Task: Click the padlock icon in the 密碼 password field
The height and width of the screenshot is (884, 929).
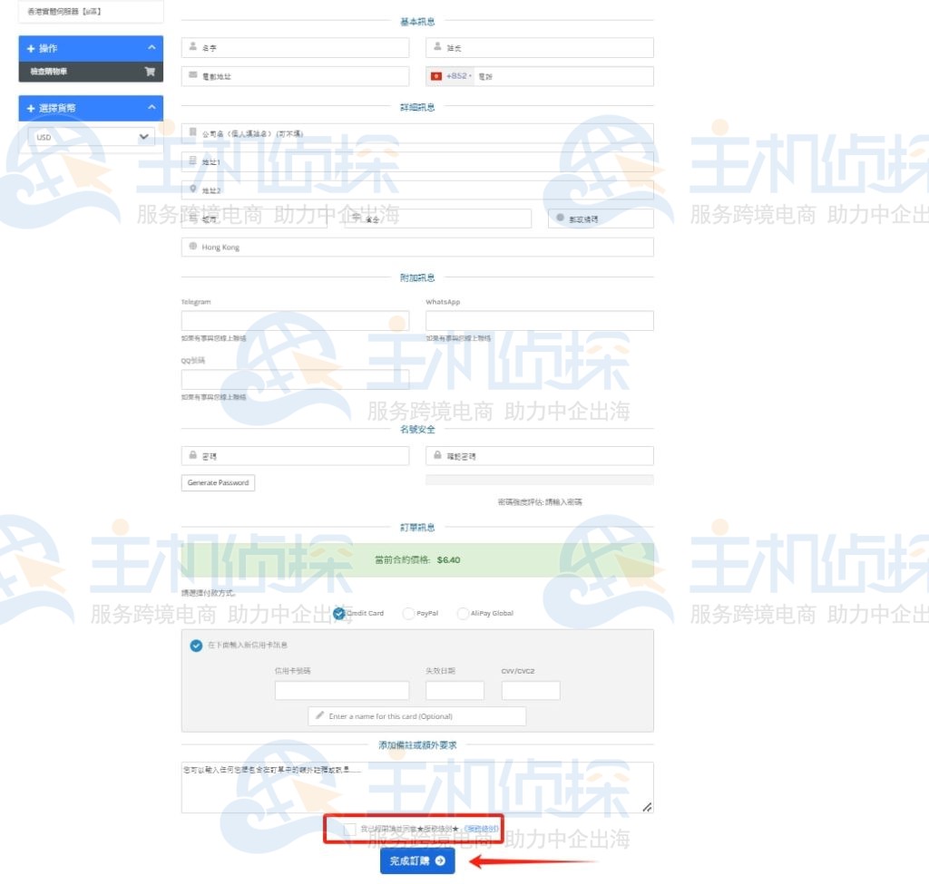Action: (192, 455)
